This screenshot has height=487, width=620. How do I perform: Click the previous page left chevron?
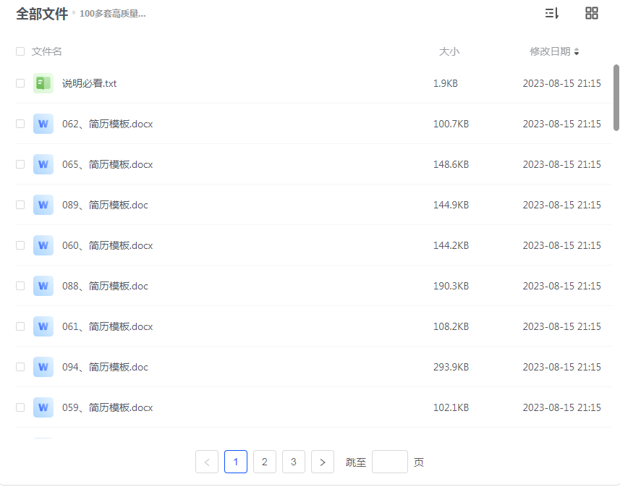pos(207,462)
